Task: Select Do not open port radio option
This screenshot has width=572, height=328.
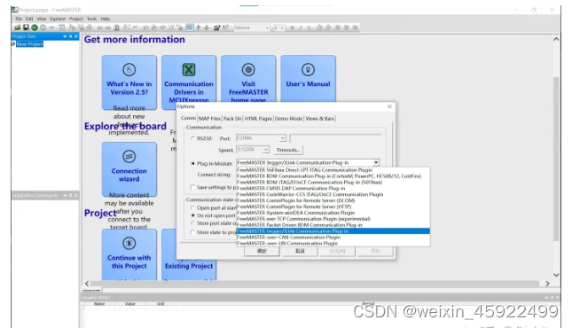Action: pyautogui.click(x=193, y=215)
